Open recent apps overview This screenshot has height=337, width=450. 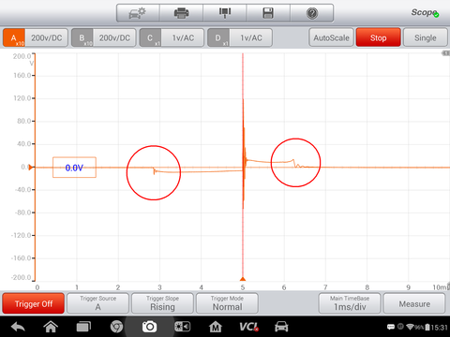[x=83, y=327]
